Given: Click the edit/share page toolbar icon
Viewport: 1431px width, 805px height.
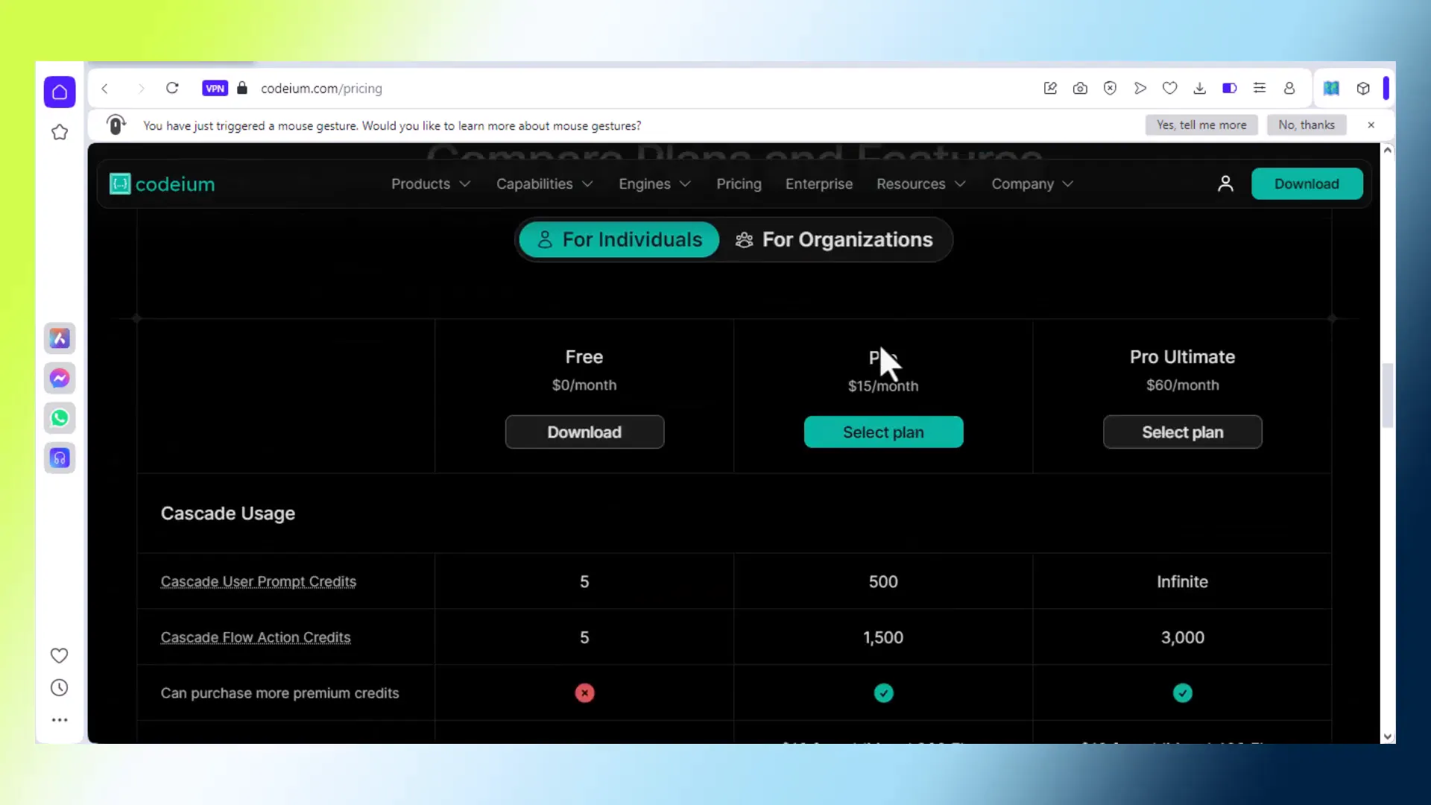Looking at the screenshot, I should click(1050, 88).
